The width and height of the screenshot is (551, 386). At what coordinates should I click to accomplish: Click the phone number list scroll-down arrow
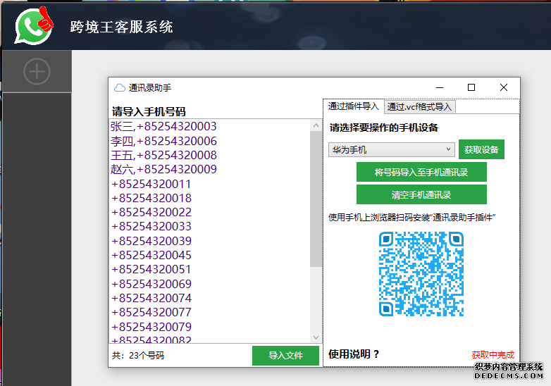tap(316, 337)
